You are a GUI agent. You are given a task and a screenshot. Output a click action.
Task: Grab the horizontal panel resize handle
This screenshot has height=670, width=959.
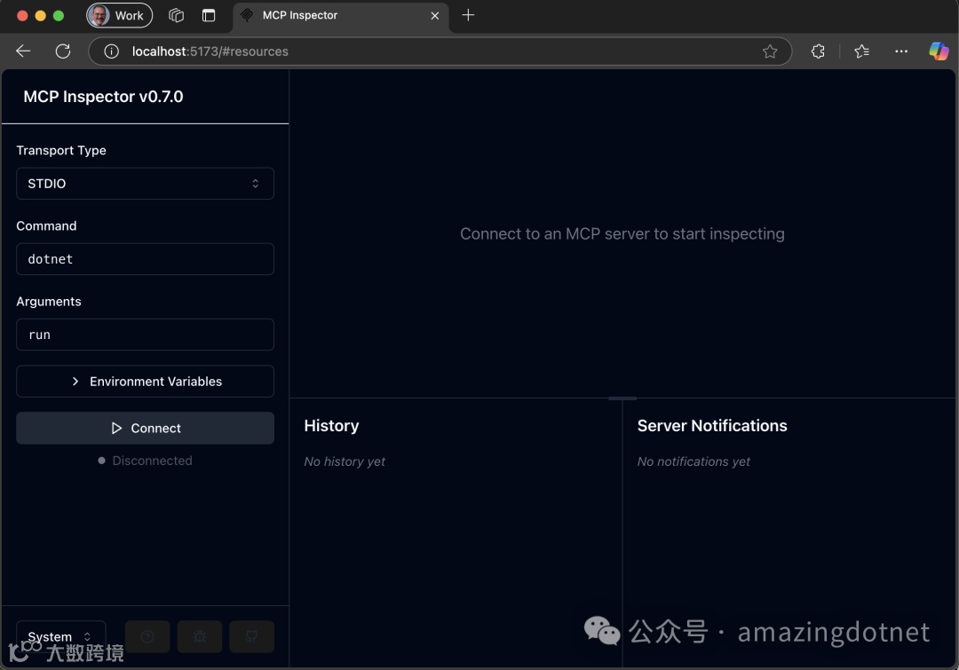click(622, 398)
